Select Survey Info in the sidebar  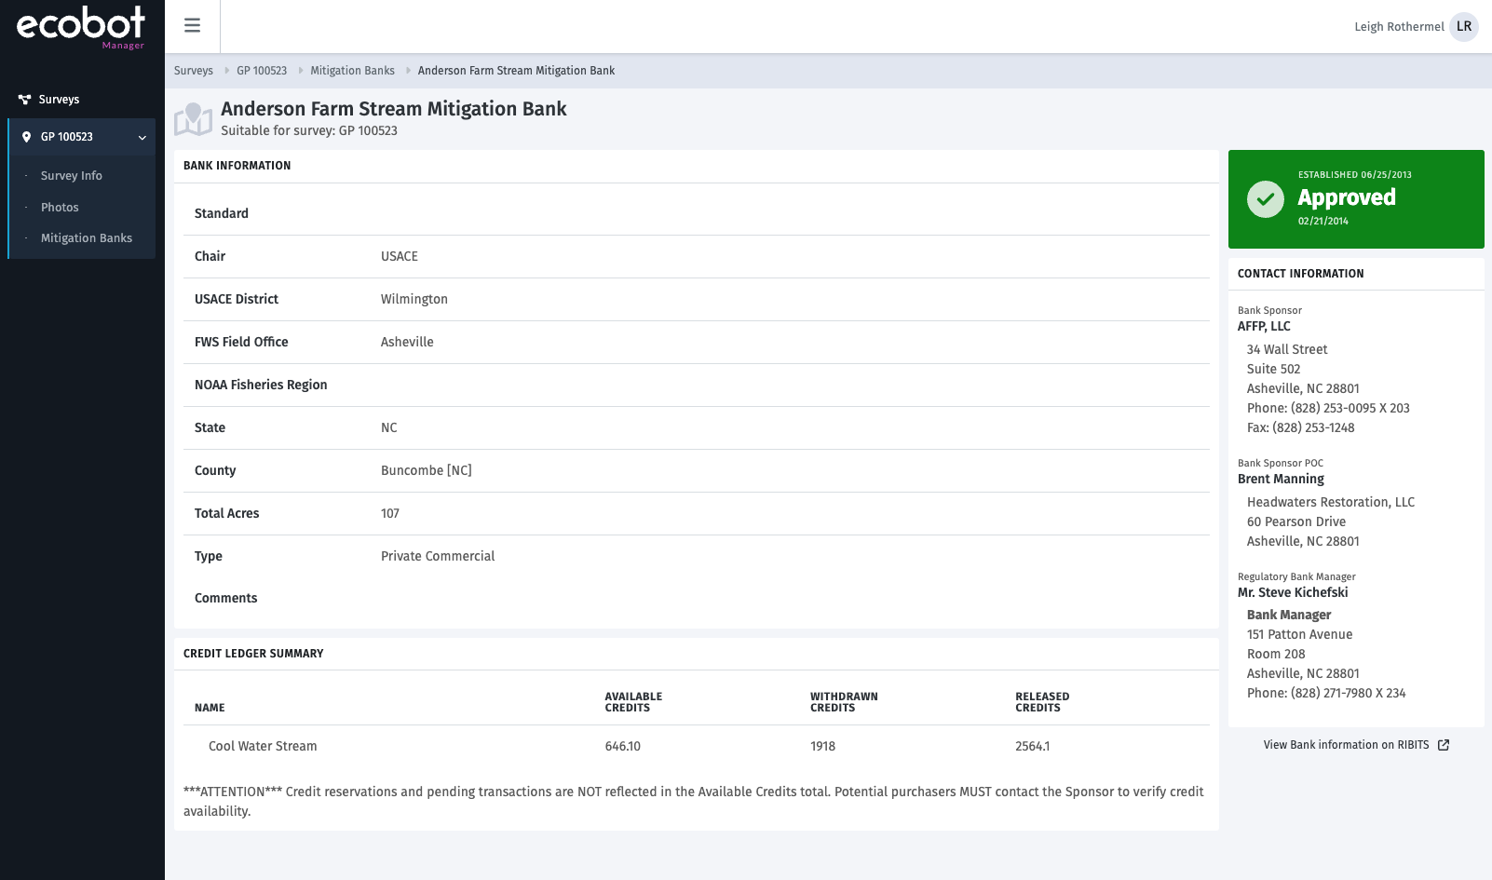coord(71,175)
